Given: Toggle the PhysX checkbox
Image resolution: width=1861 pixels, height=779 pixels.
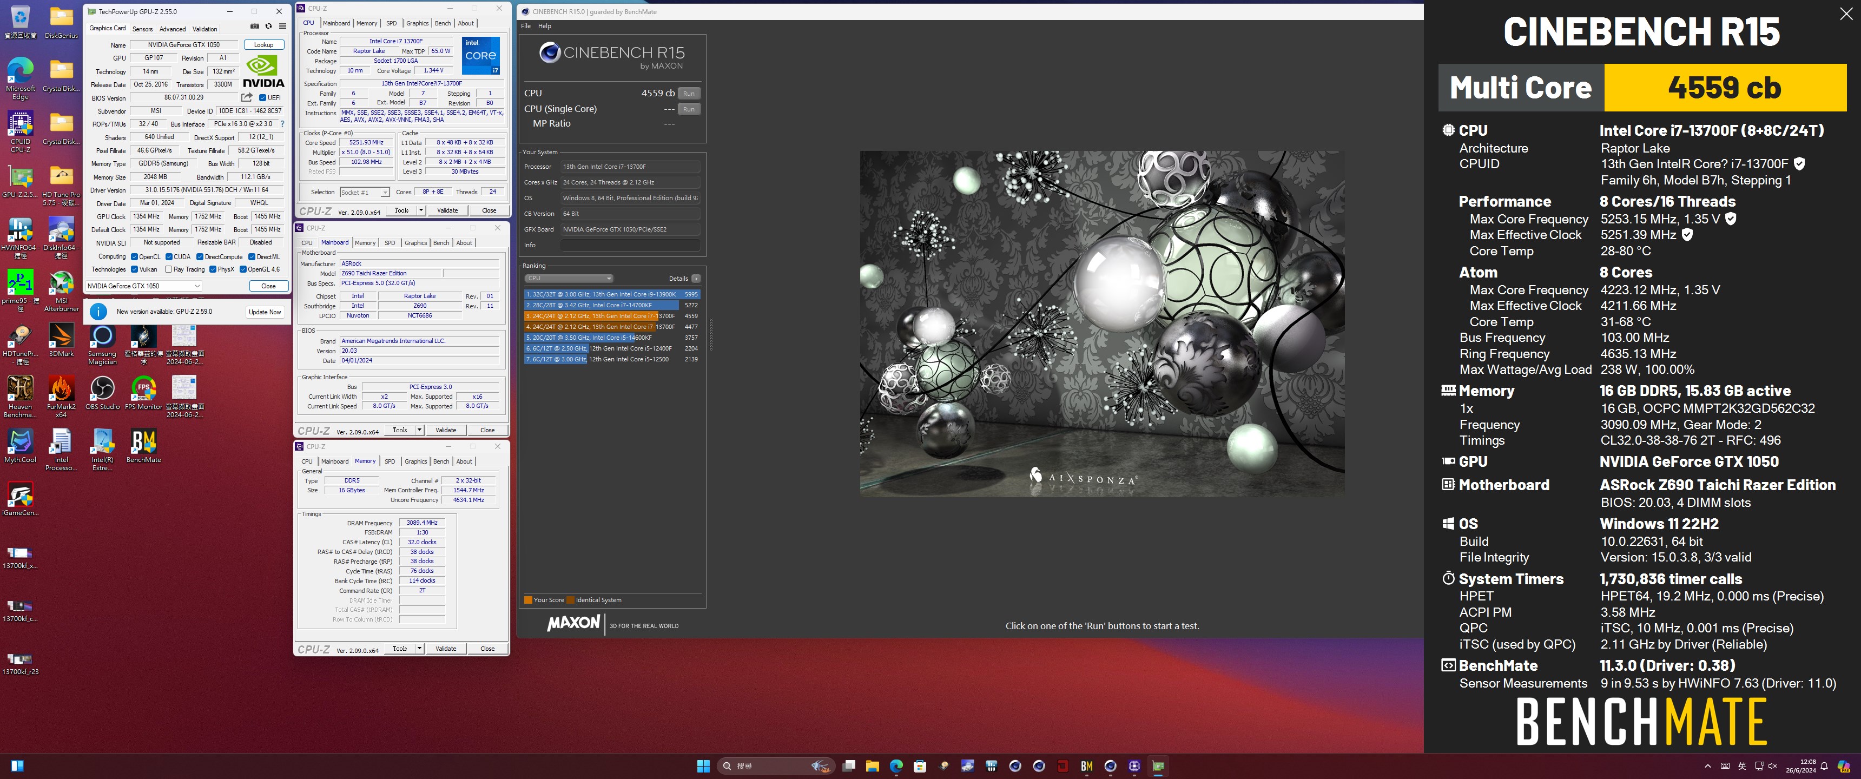Looking at the screenshot, I should [x=213, y=269].
